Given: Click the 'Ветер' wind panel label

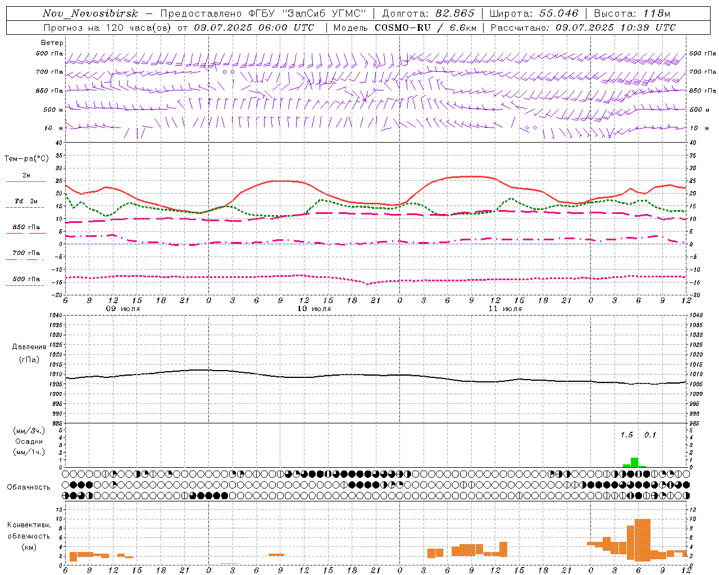Looking at the screenshot, I should pyautogui.click(x=52, y=43).
